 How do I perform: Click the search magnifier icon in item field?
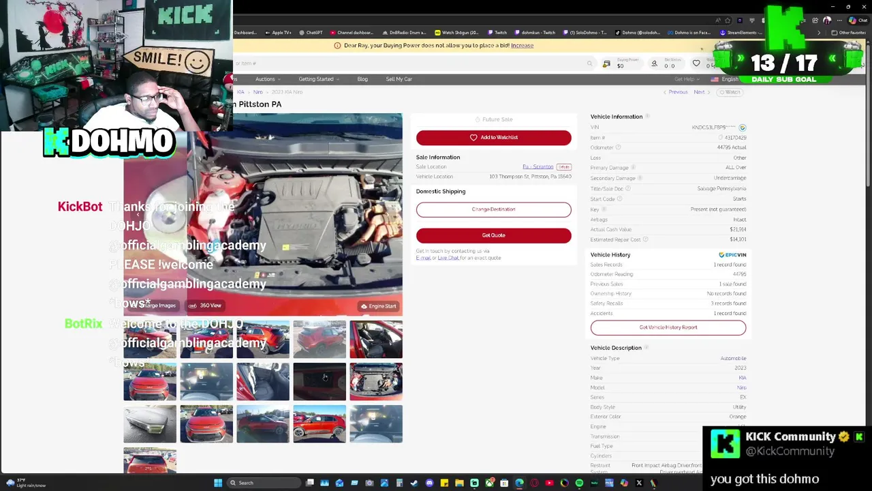[589, 63]
